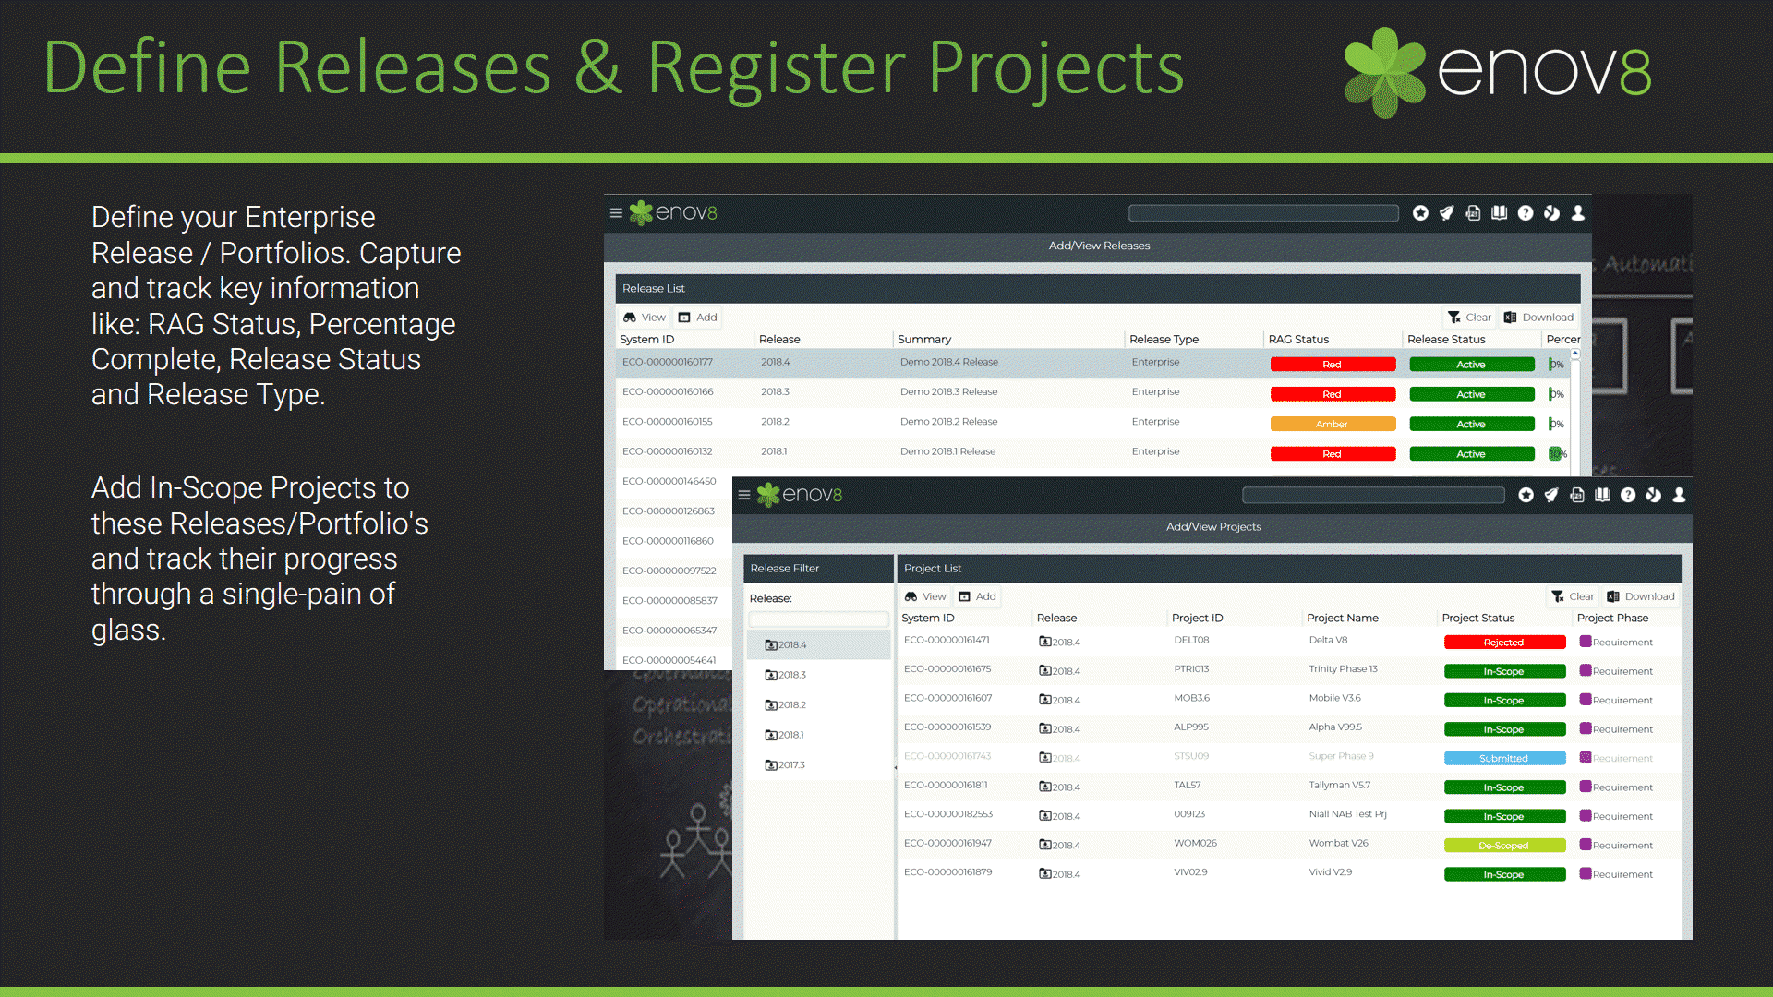Select ECO-000000146450 in Release List
Screen dimensions: 1773x997
(669, 482)
